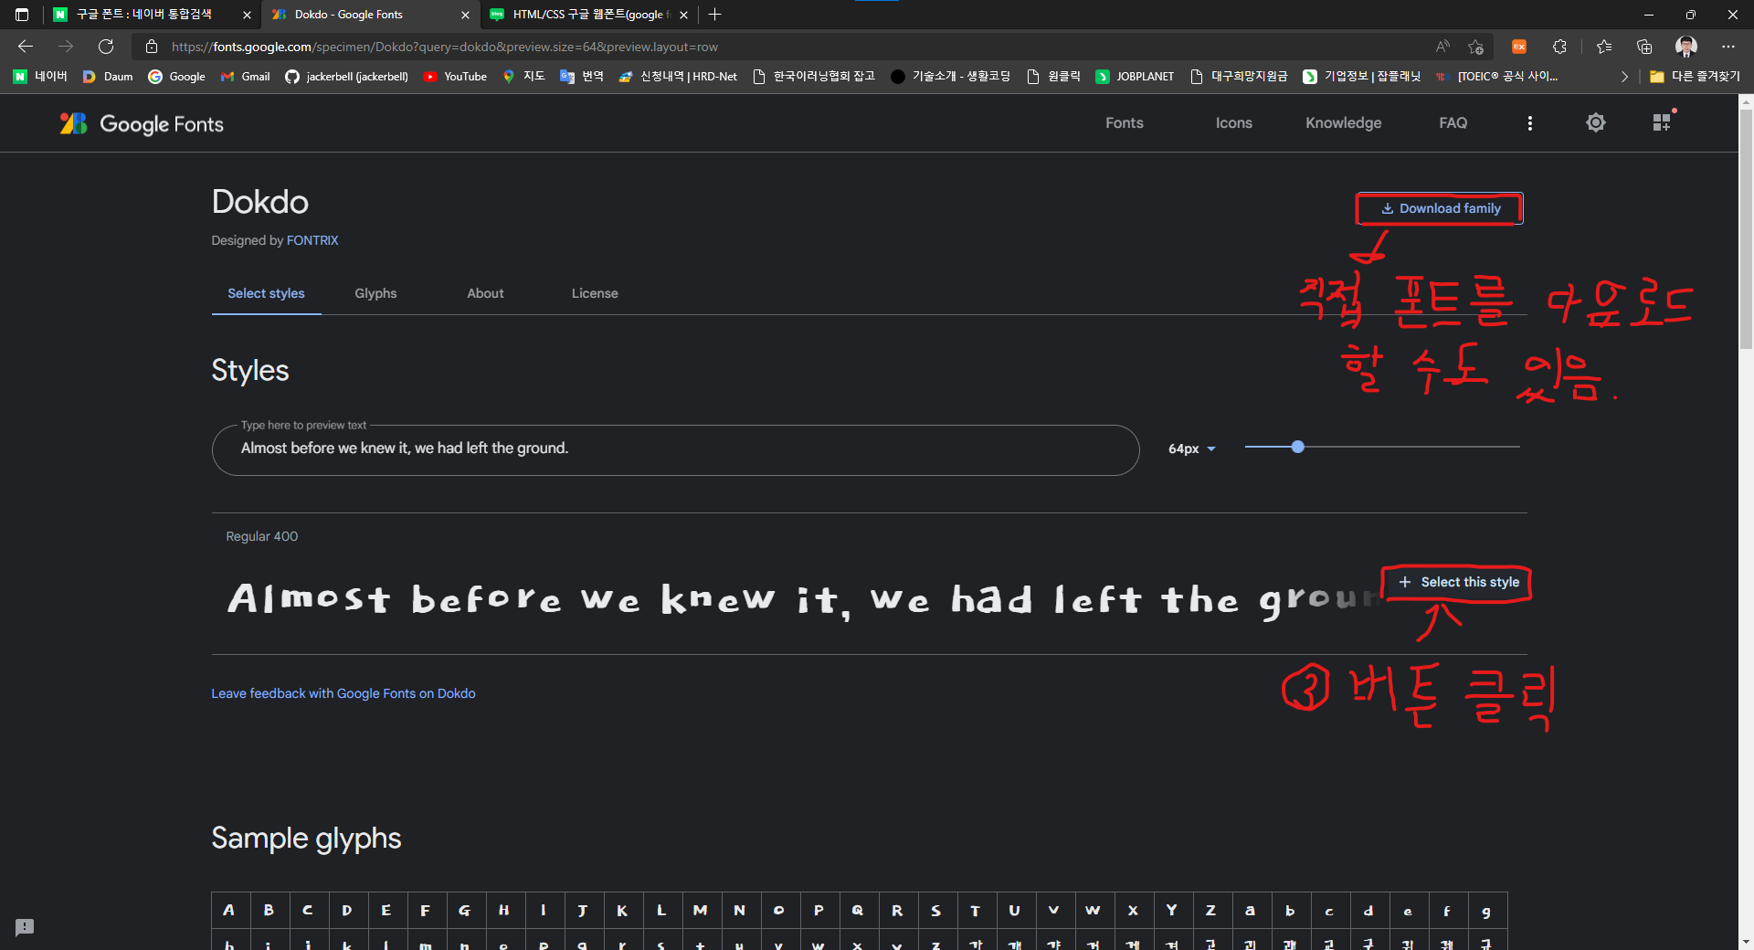Open the License tab

point(595,293)
